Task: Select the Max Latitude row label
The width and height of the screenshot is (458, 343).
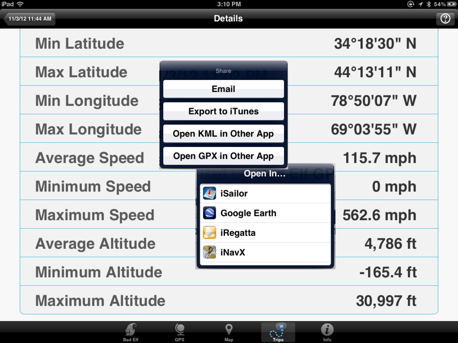Action: click(x=81, y=72)
